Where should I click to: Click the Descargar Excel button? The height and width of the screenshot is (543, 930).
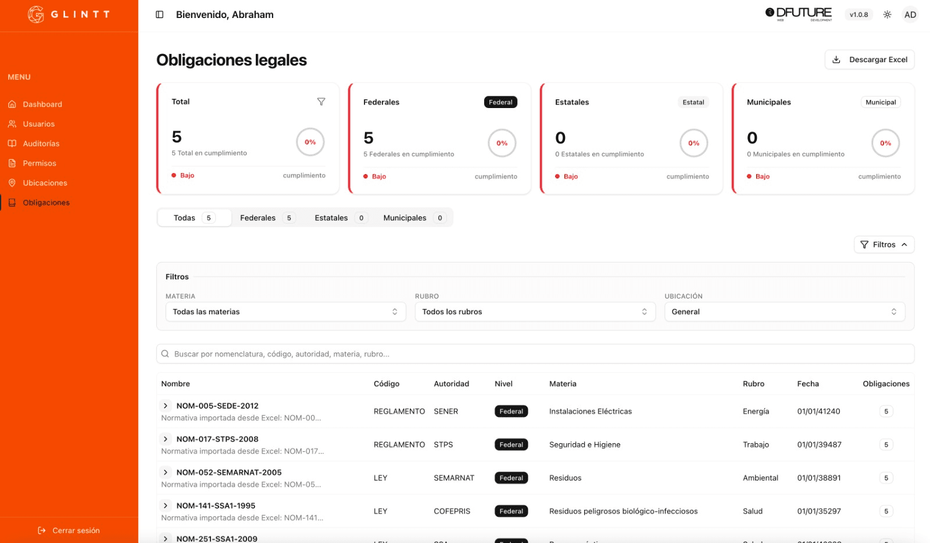pyautogui.click(x=870, y=59)
